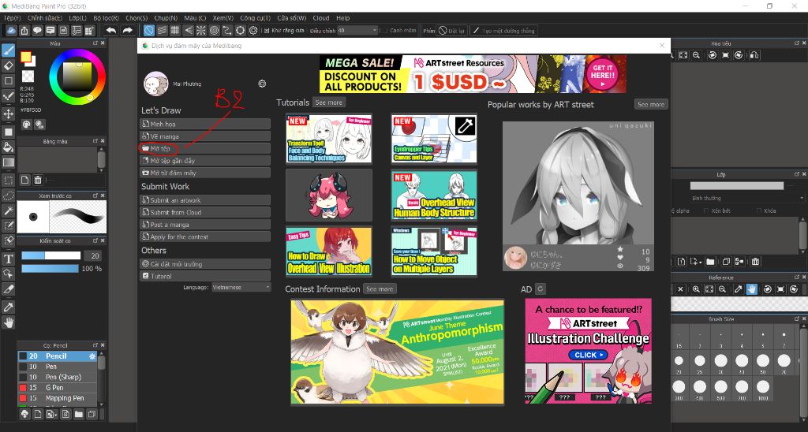Click Đặt lại reset button in toolbar
808x432 pixels.
(x=451, y=31)
